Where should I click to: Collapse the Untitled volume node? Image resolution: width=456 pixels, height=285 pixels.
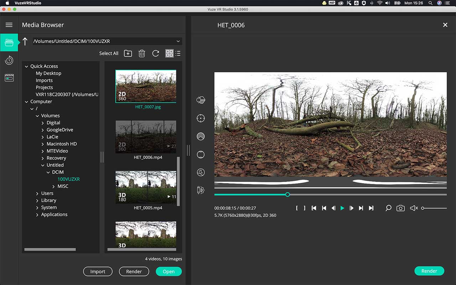43,165
